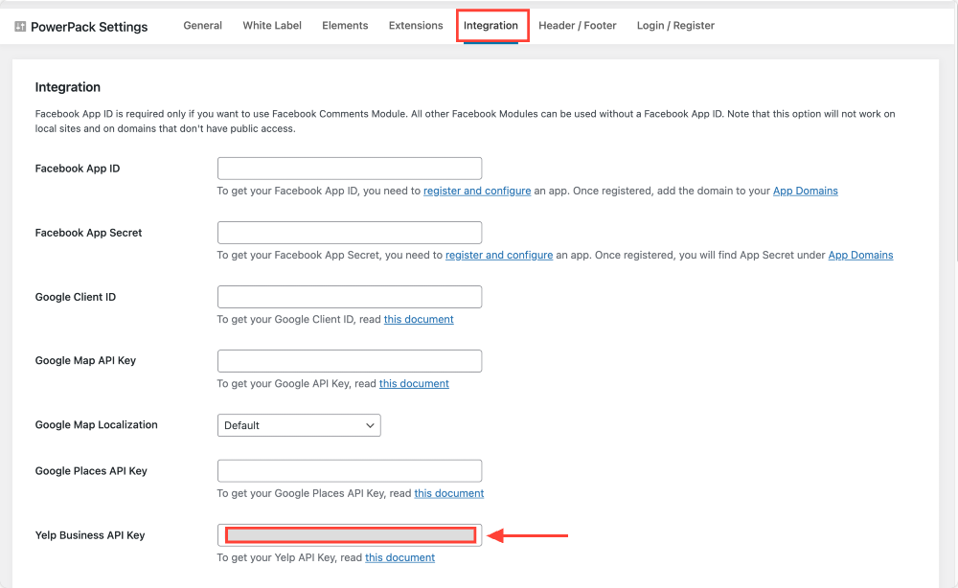958x588 pixels.
Task: Click the PowerPack Settings logo icon
Action: pos(20,26)
